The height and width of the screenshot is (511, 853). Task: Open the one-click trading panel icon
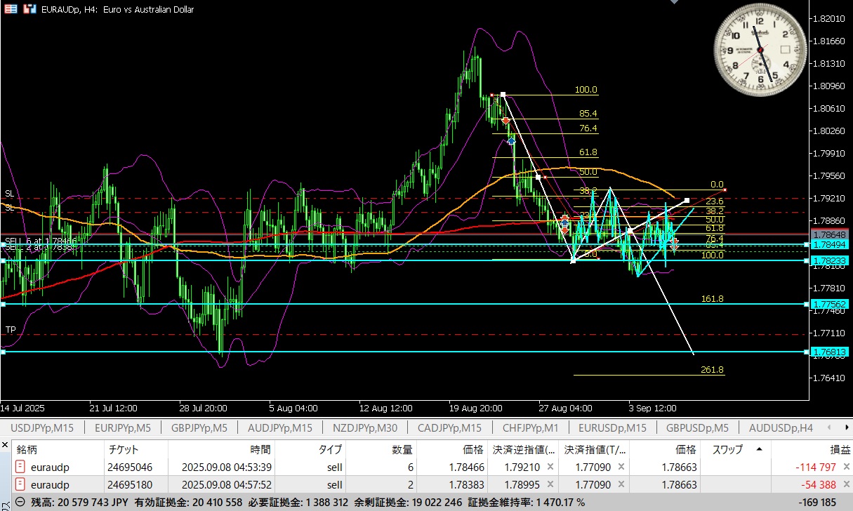pos(12,9)
